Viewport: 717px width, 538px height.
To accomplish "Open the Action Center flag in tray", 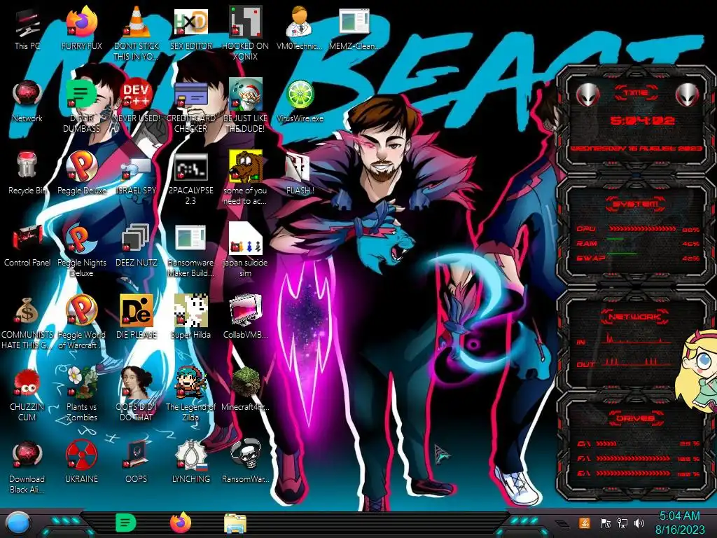I will click(606, 523).
